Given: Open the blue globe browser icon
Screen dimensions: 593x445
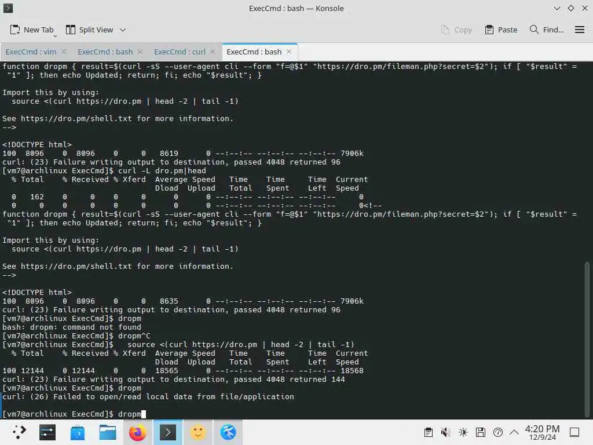Looking at the screenshot, I should pos(228,432).
